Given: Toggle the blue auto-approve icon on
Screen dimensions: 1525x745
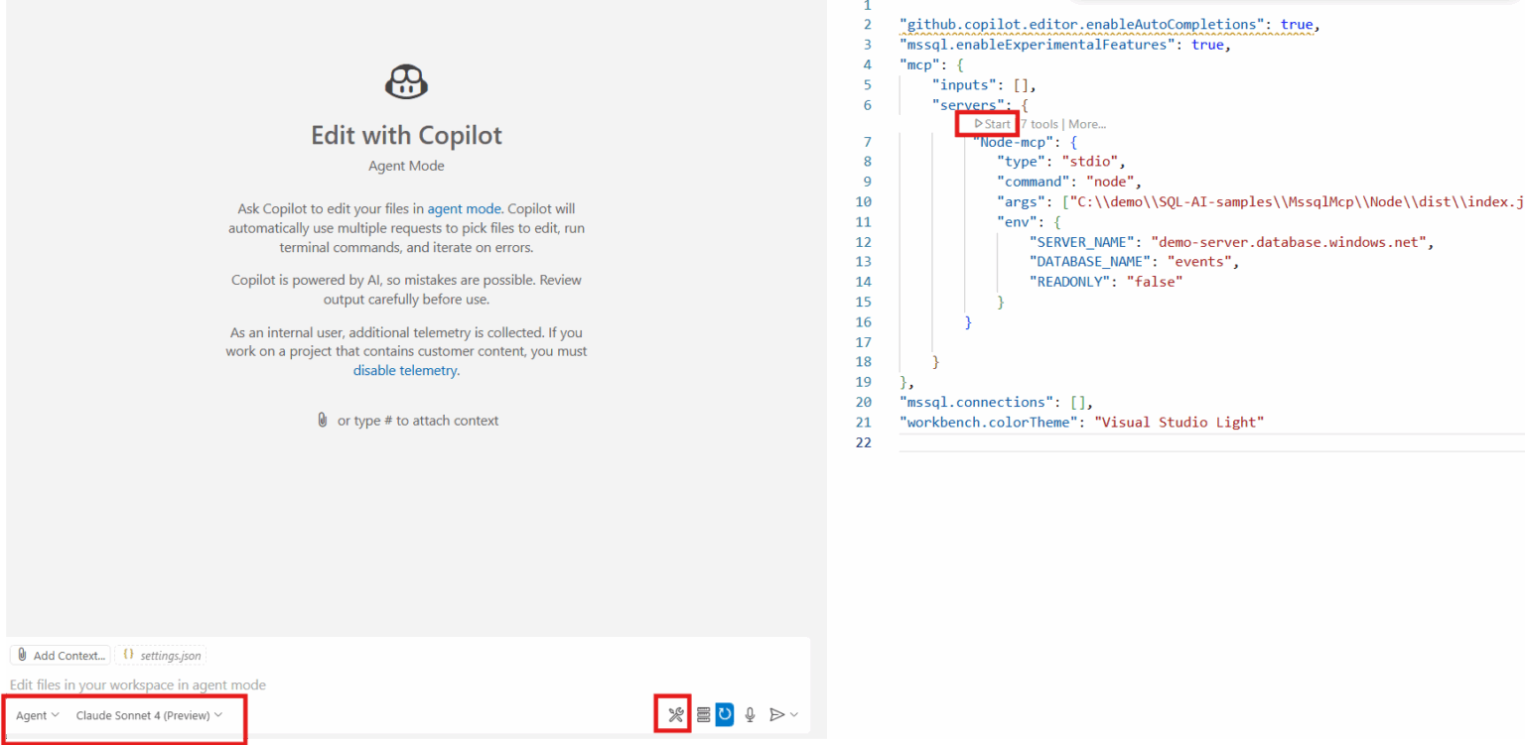Looking at the screenshot, I should tap(724, 714).
